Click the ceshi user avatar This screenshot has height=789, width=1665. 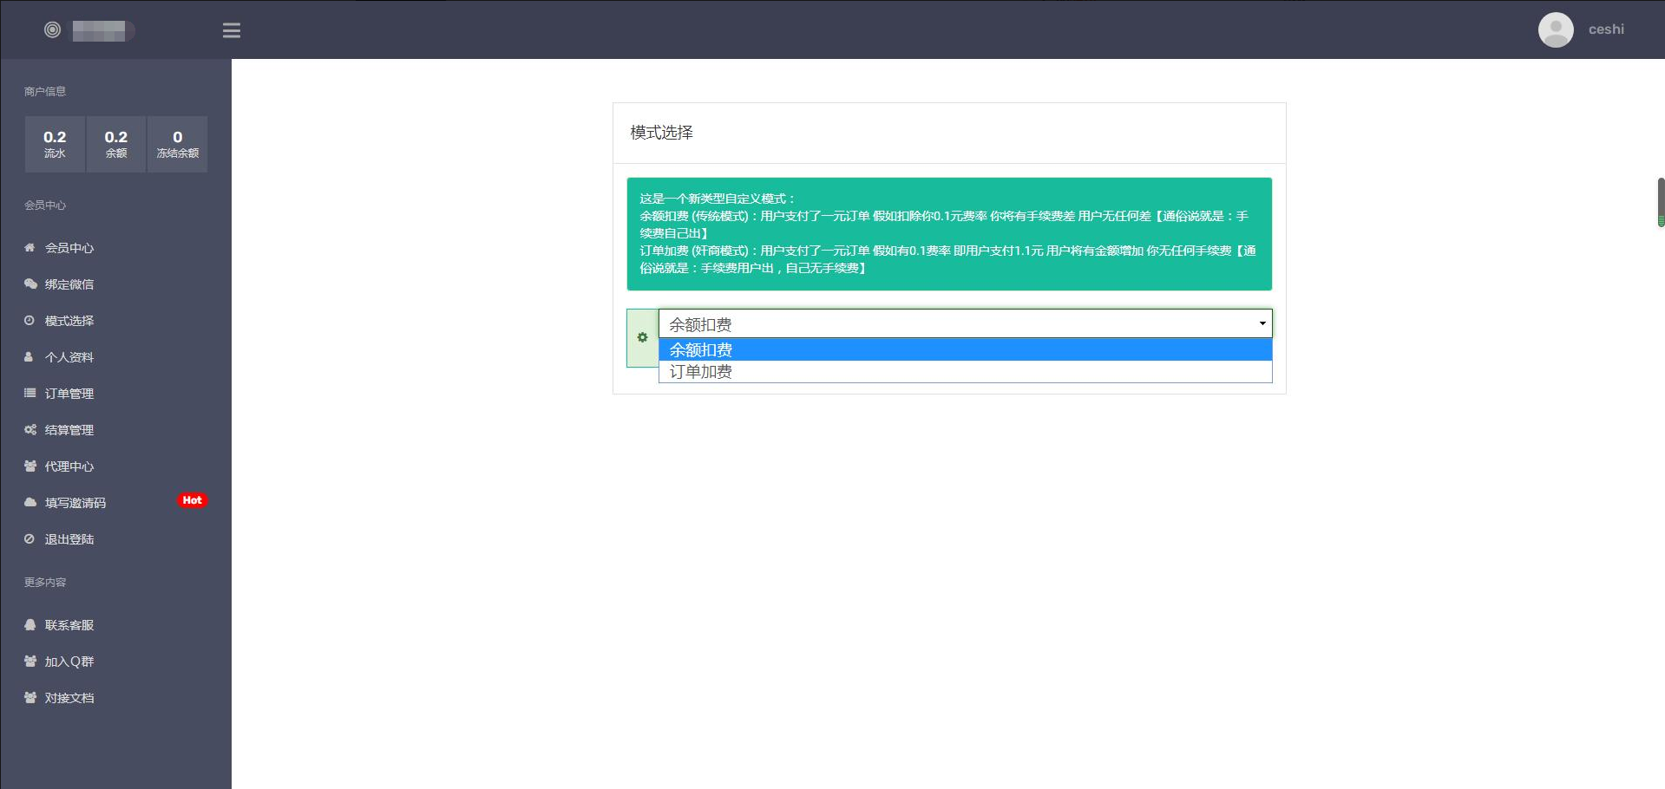coord(1555,29)
